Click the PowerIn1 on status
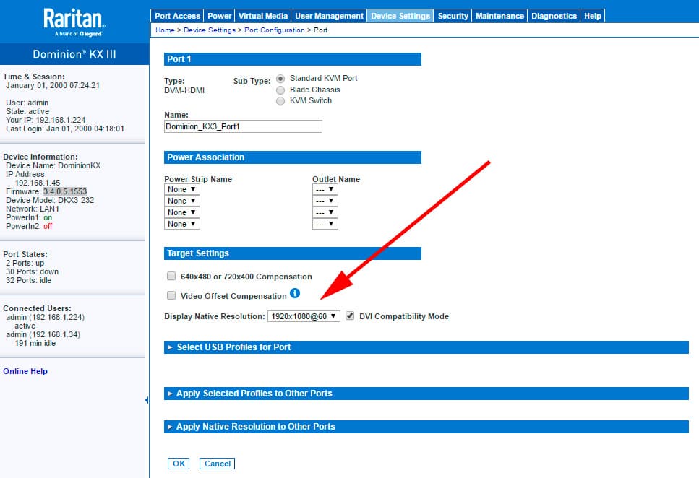The width and height of the screenshot is (699, 478). pos(48,217)
